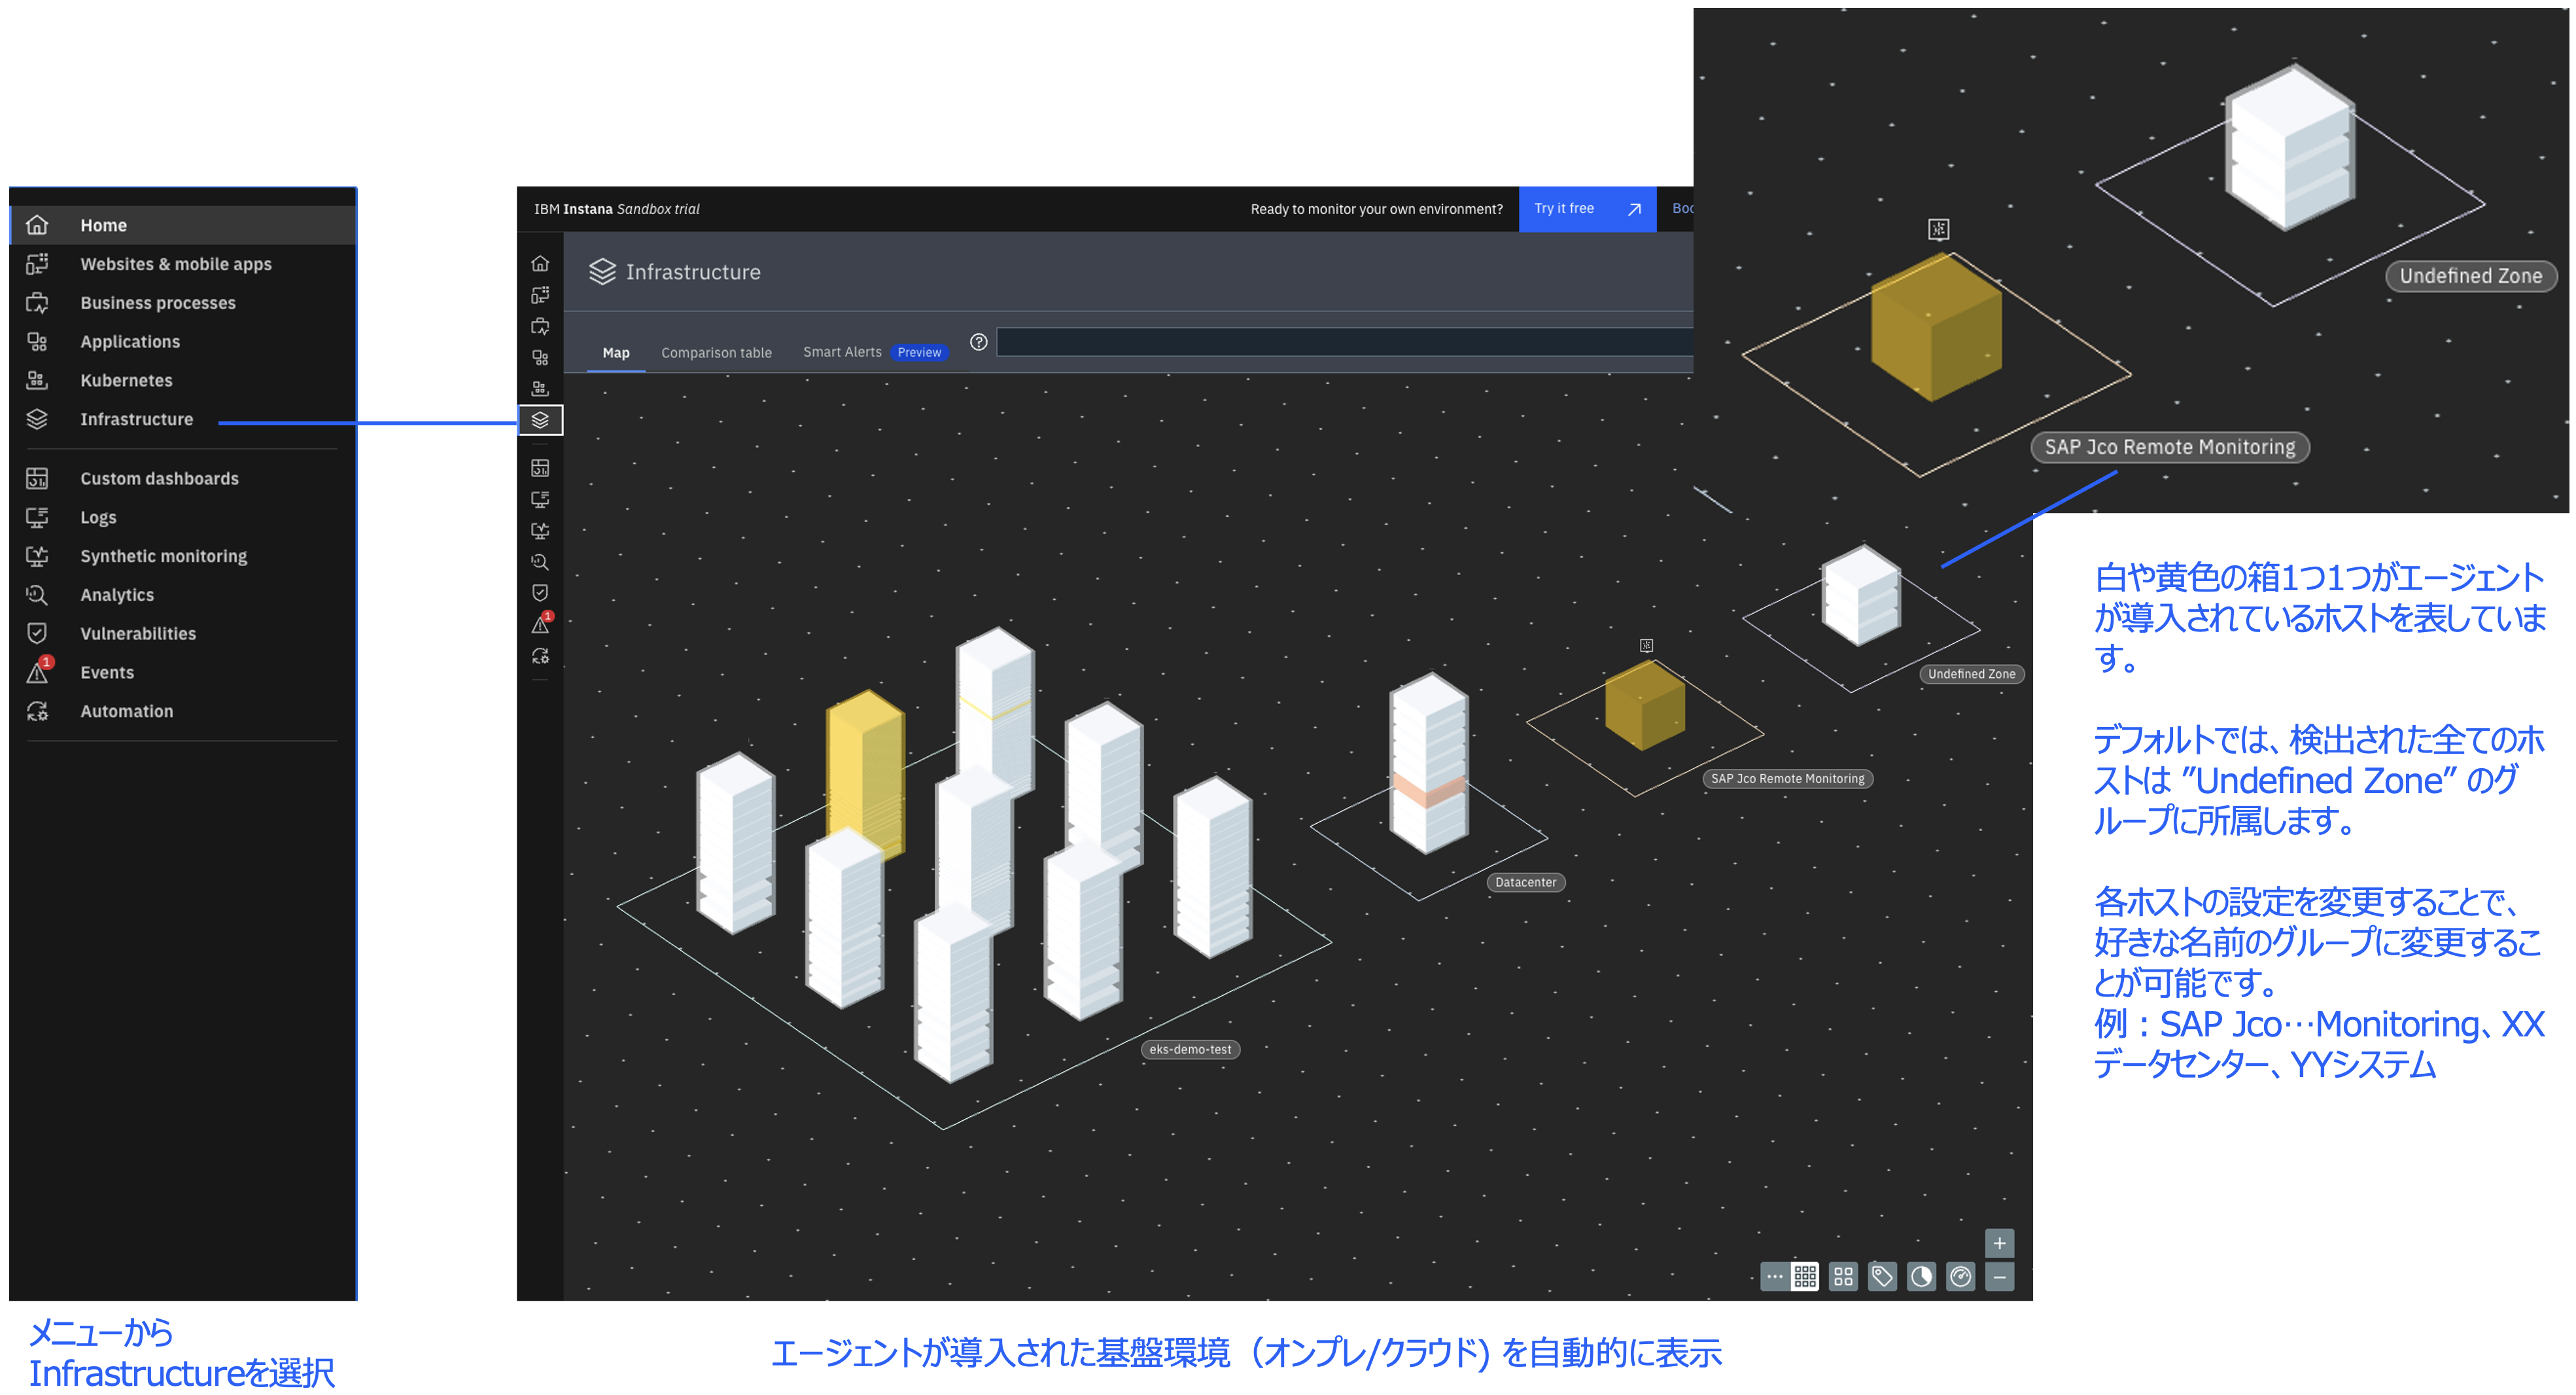Select Infrastructure in the expanded menu
The image size is (2576, 1395).
(x=136, y=419)
